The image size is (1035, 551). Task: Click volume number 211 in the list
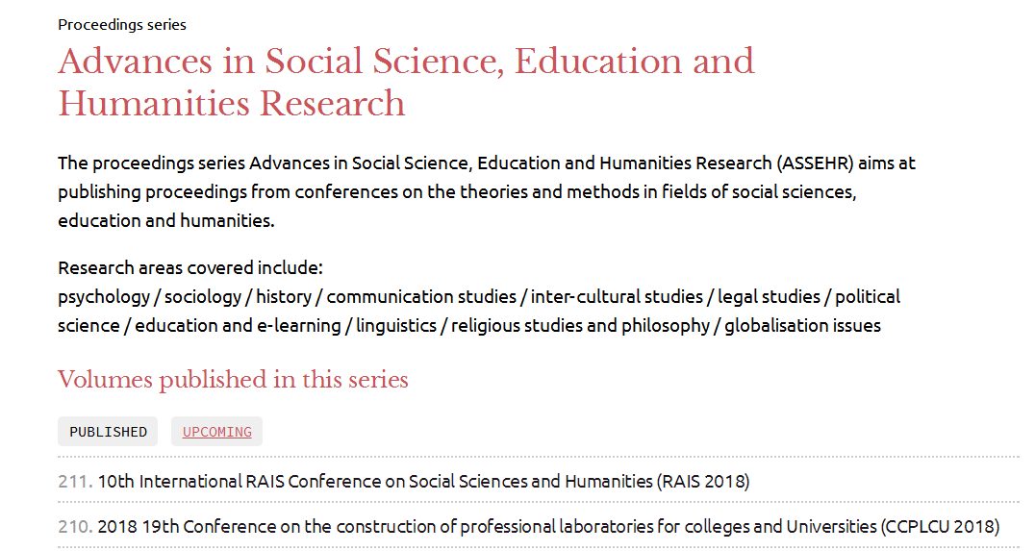pyautogui.click(x=75, y=481)
